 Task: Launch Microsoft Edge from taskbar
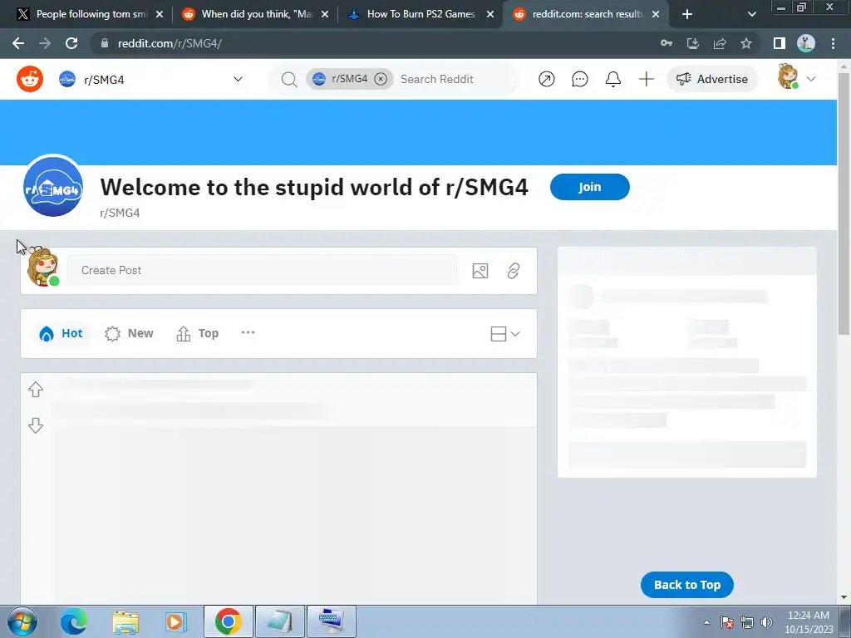coord(74,621)
